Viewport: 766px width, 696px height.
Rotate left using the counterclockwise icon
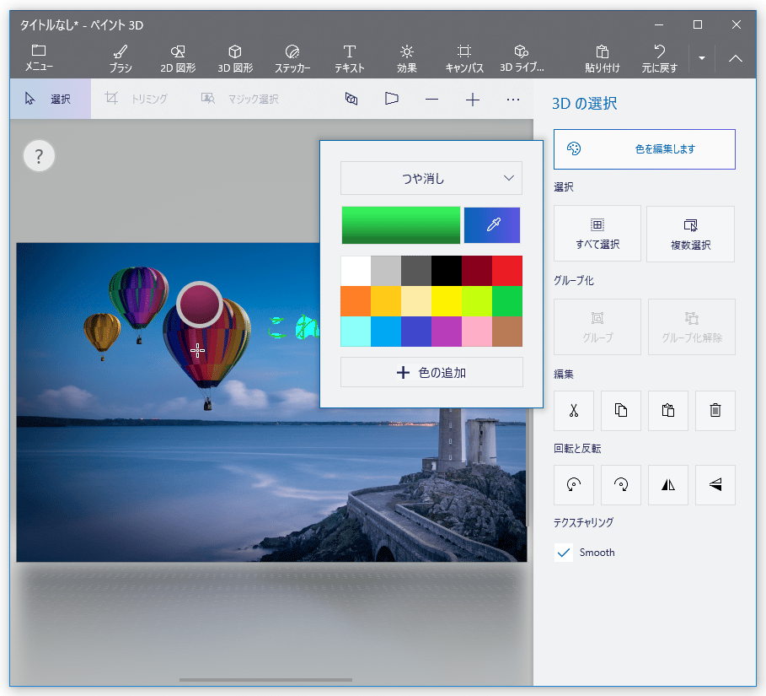click(x=574, y=485)
